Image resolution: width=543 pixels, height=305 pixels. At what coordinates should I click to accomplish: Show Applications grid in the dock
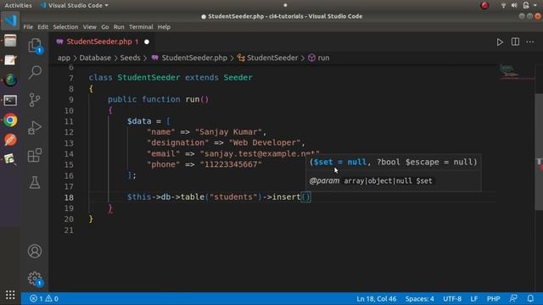click(10, 295)
